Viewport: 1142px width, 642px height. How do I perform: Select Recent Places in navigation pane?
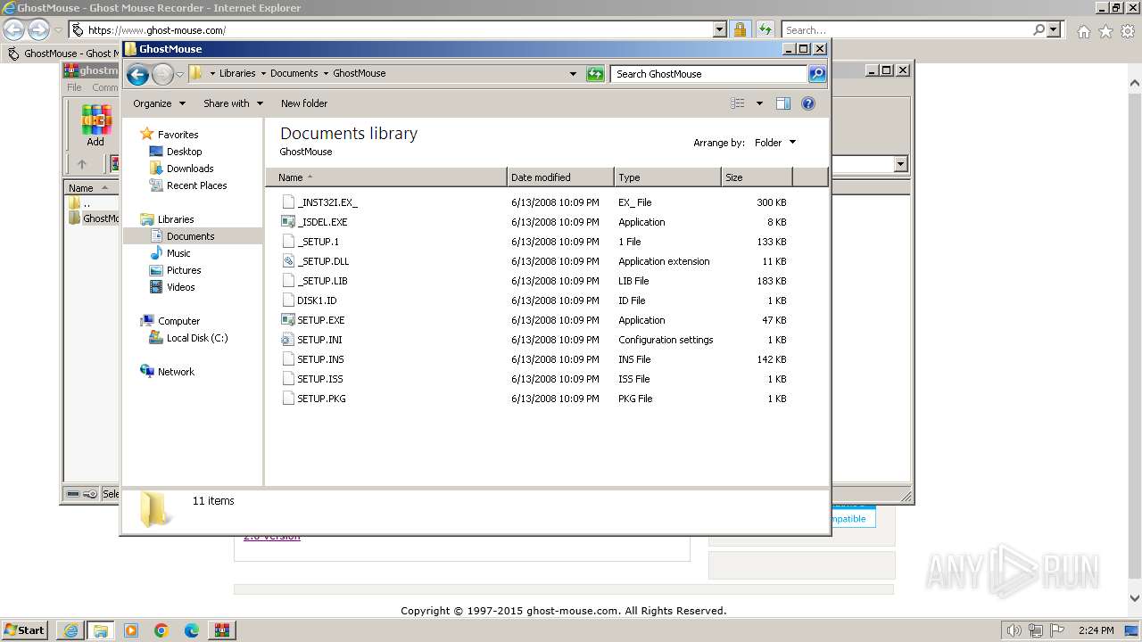pos(196,185)
